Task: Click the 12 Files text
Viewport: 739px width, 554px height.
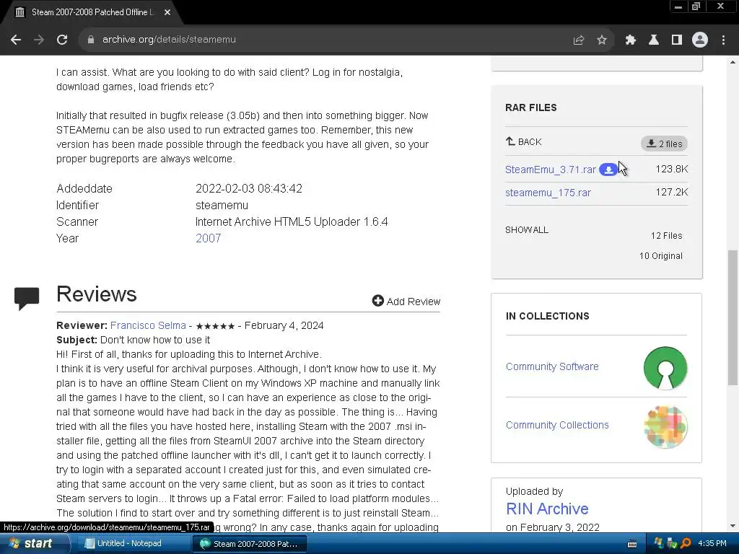Action: point(666,236)
